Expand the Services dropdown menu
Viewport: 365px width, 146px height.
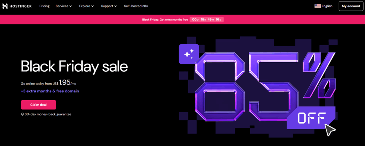(64, 6)
